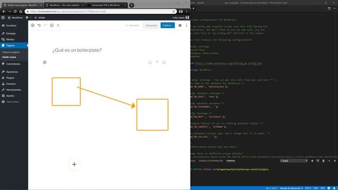The width and height of the screenshot is (338, 190).
Task: Click the codex.wordpress.org link in VS Code
Action: (229, 63)
